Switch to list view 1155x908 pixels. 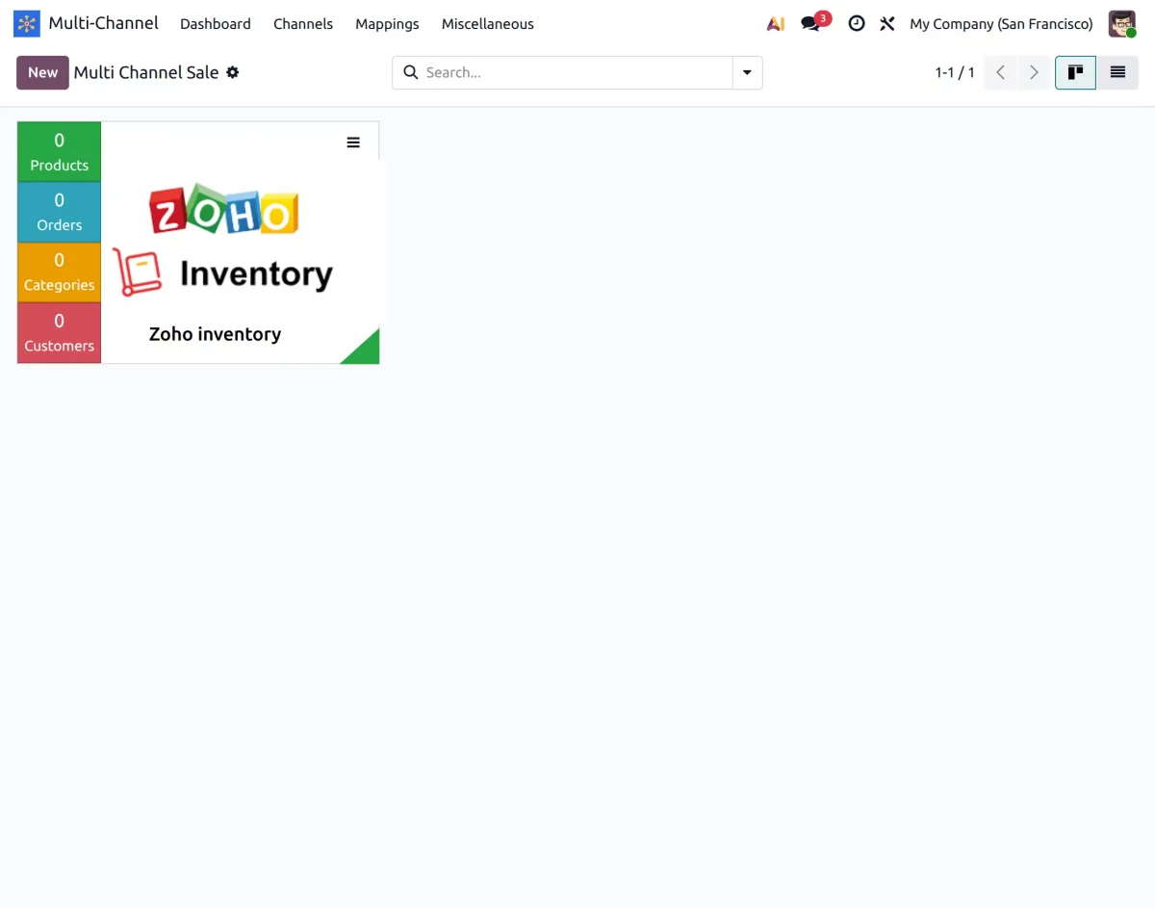click(x=1117, y=72)
